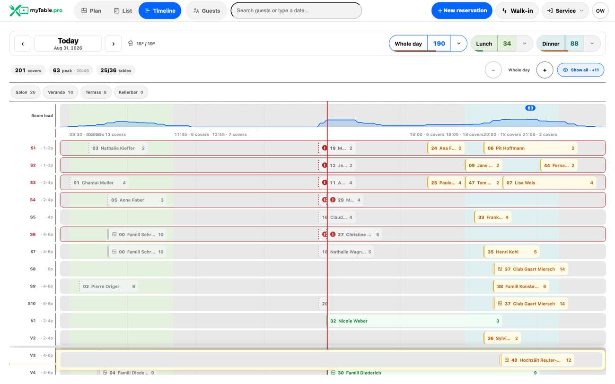
Task: Open Nathalie Kieffer reservation 03
Action: click(118, 148)
